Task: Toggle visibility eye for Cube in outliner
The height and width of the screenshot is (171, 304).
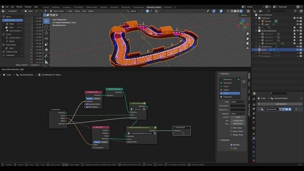Action: pos(297,50)
